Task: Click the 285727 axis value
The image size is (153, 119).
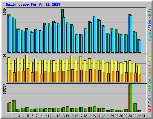Action: click(4, 89)
